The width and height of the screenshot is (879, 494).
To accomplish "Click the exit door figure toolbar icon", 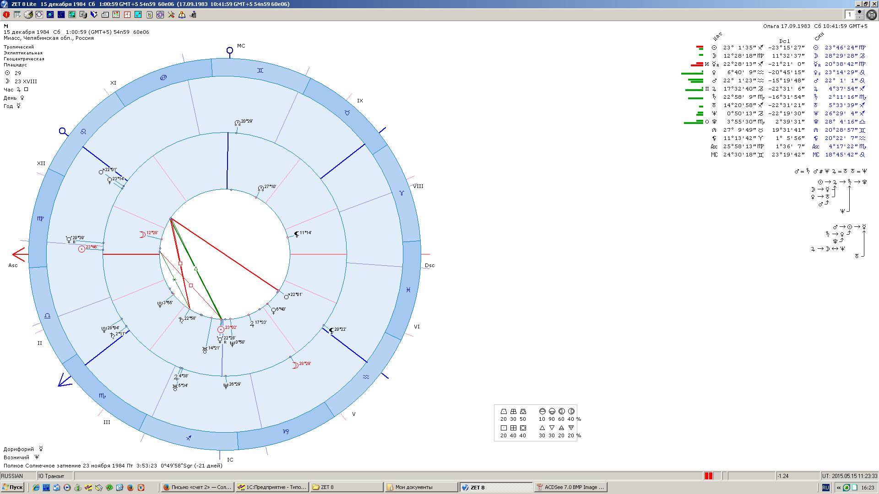I will pos(193,15).
